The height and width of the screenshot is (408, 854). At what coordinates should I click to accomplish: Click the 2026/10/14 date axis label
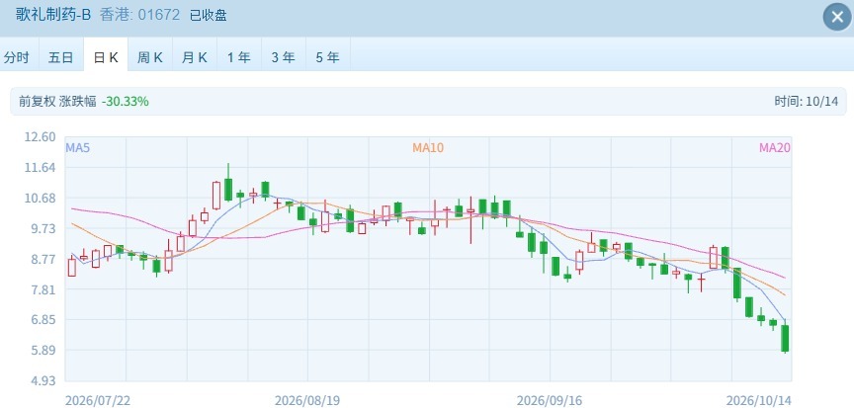(759, 401)
